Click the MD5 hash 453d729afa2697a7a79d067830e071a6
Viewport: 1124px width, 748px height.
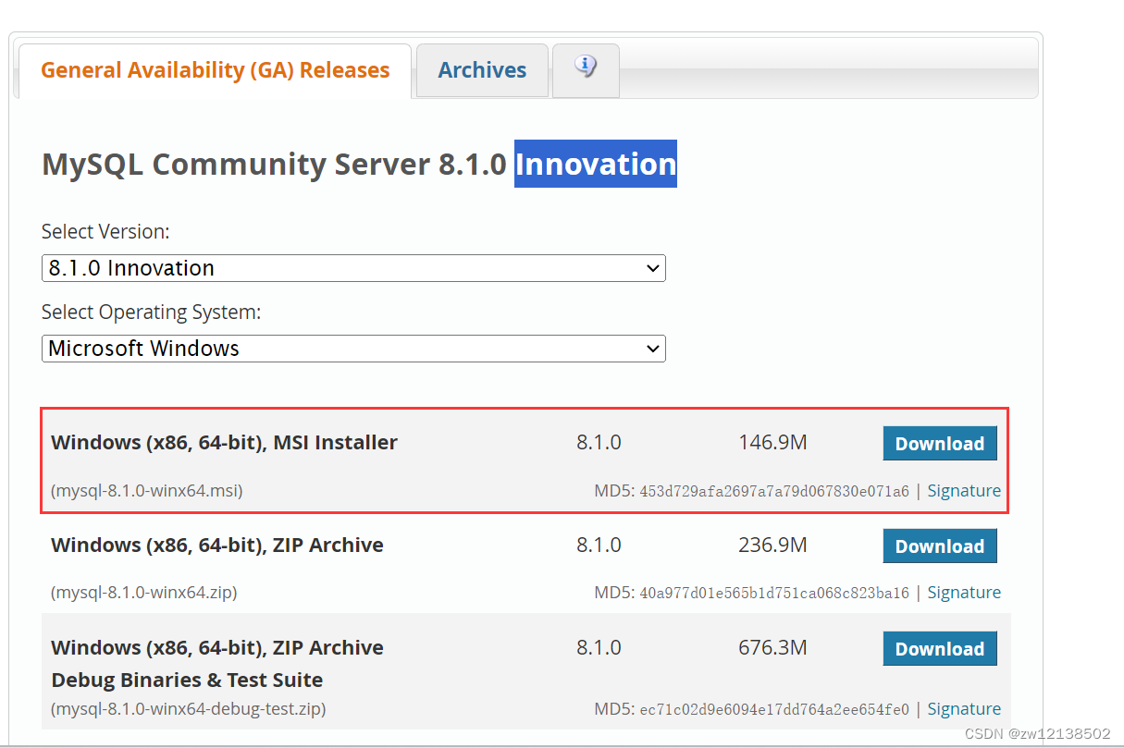pos(774,492)
